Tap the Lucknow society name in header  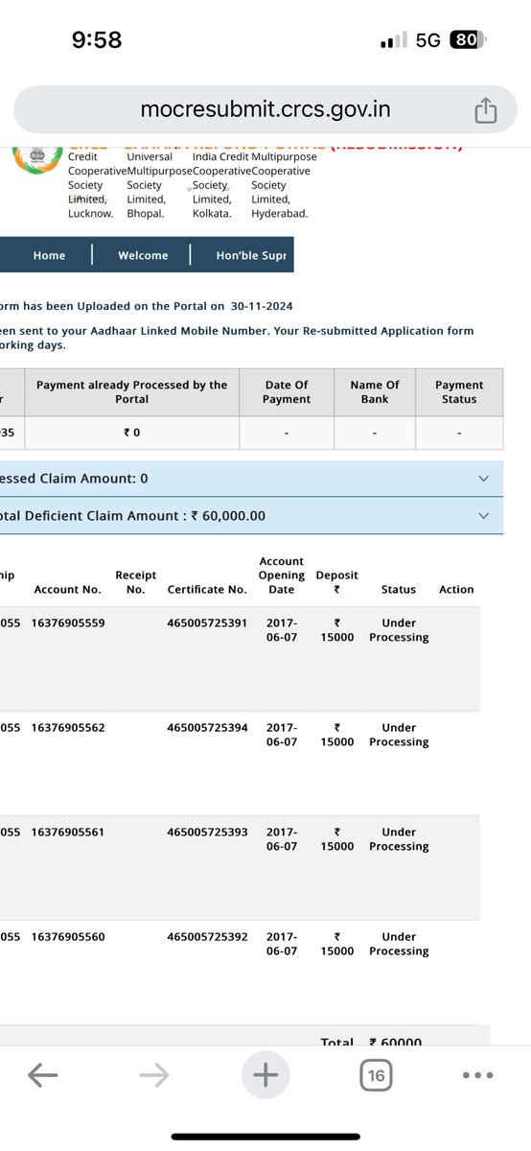pos(91,214)
